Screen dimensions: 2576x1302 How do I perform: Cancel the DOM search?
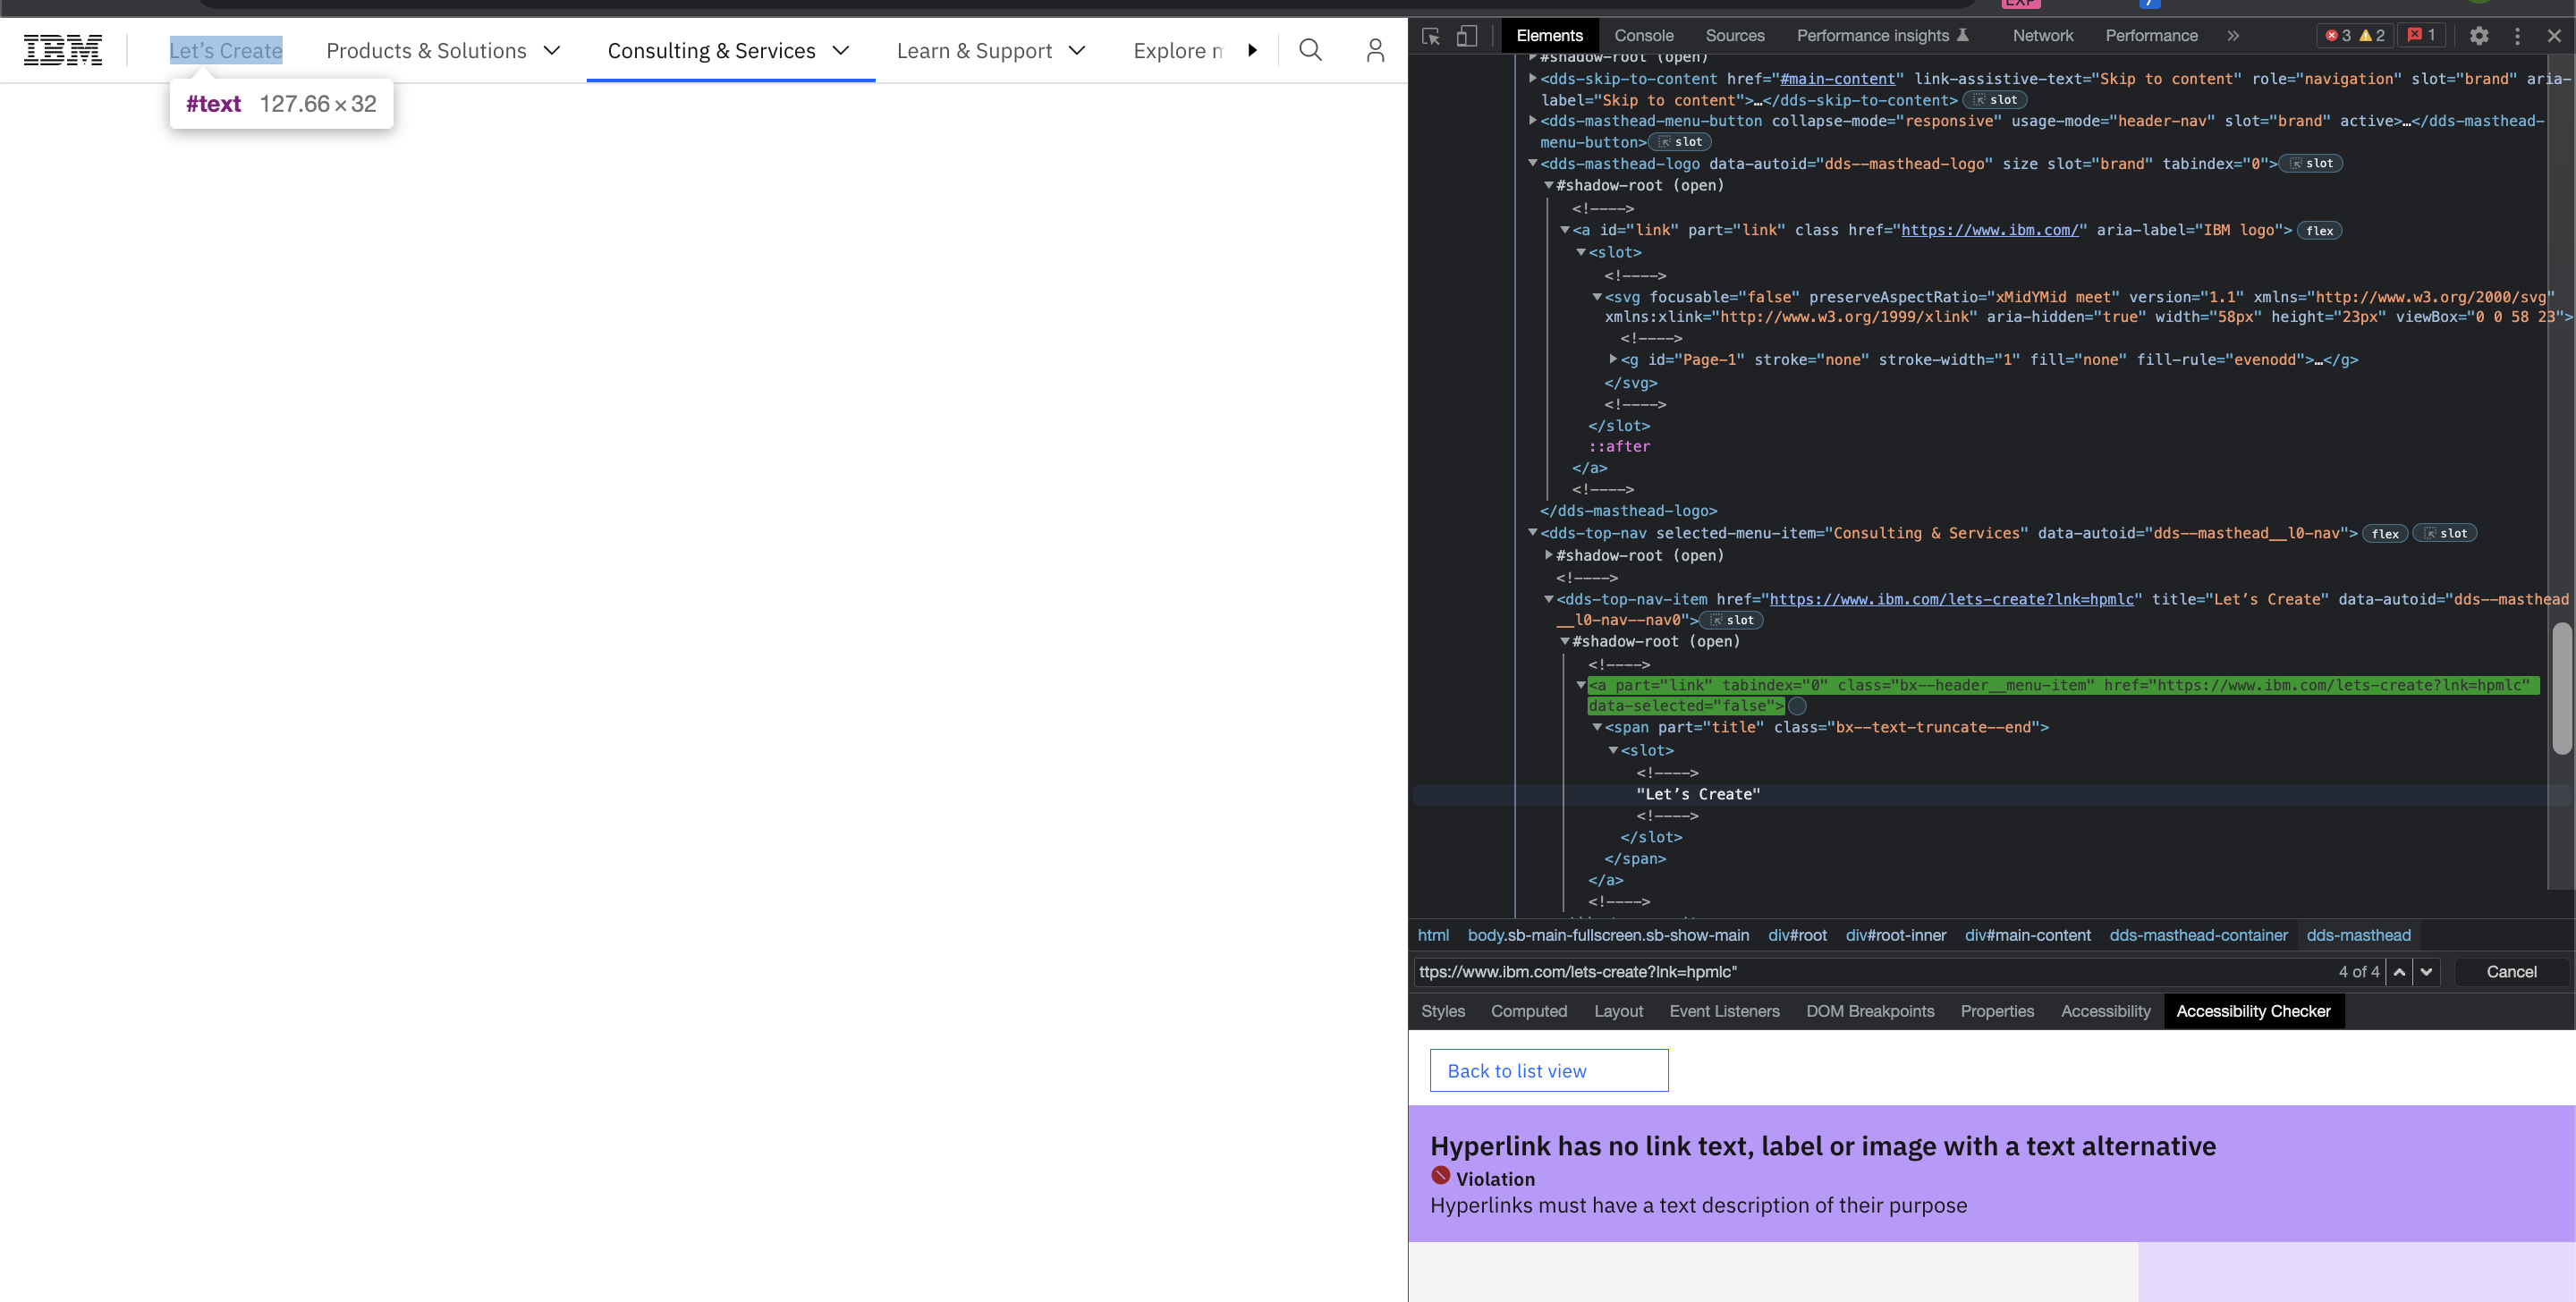[x=2510, y=972]
